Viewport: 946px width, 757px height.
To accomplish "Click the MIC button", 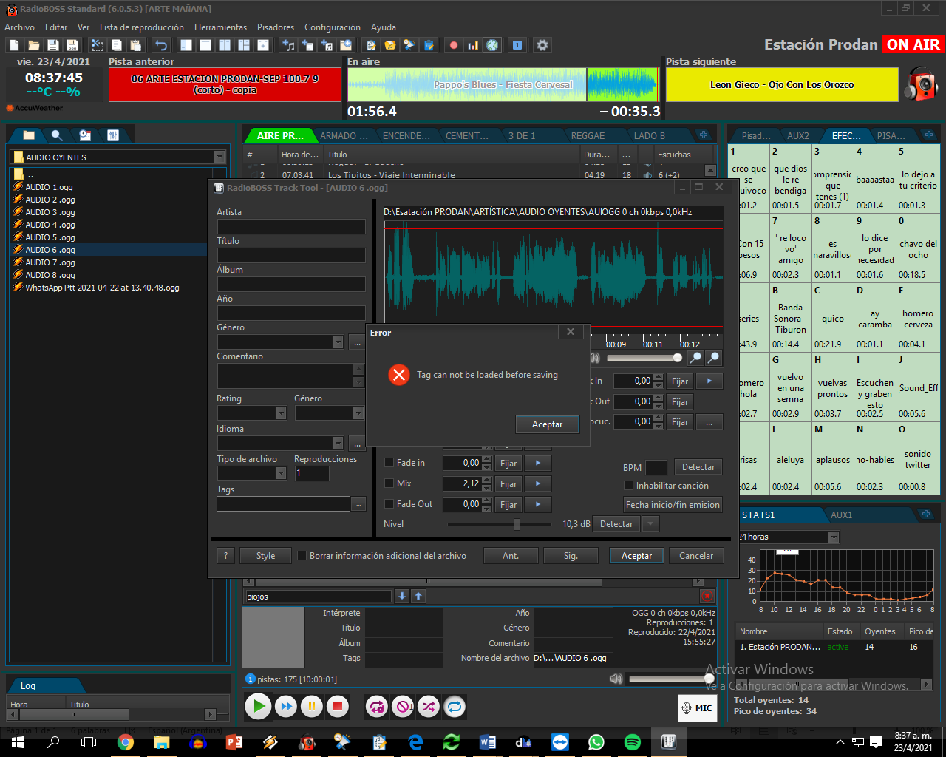I will 698,707.
